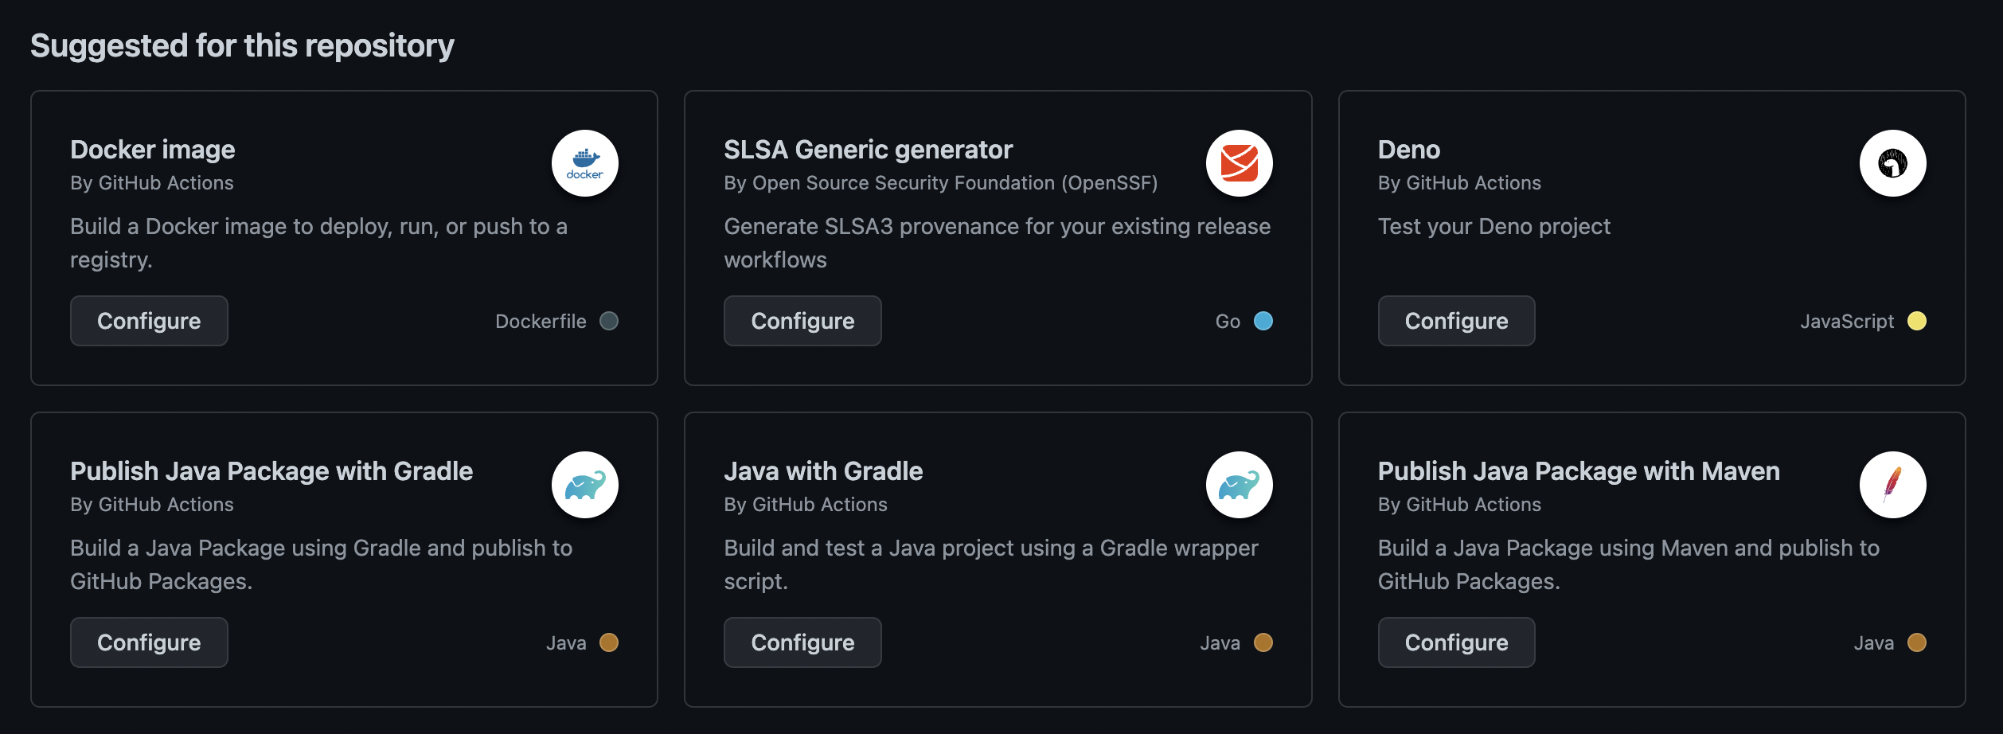Click the SLSA Generic generator logo icon

[1239, 163]
